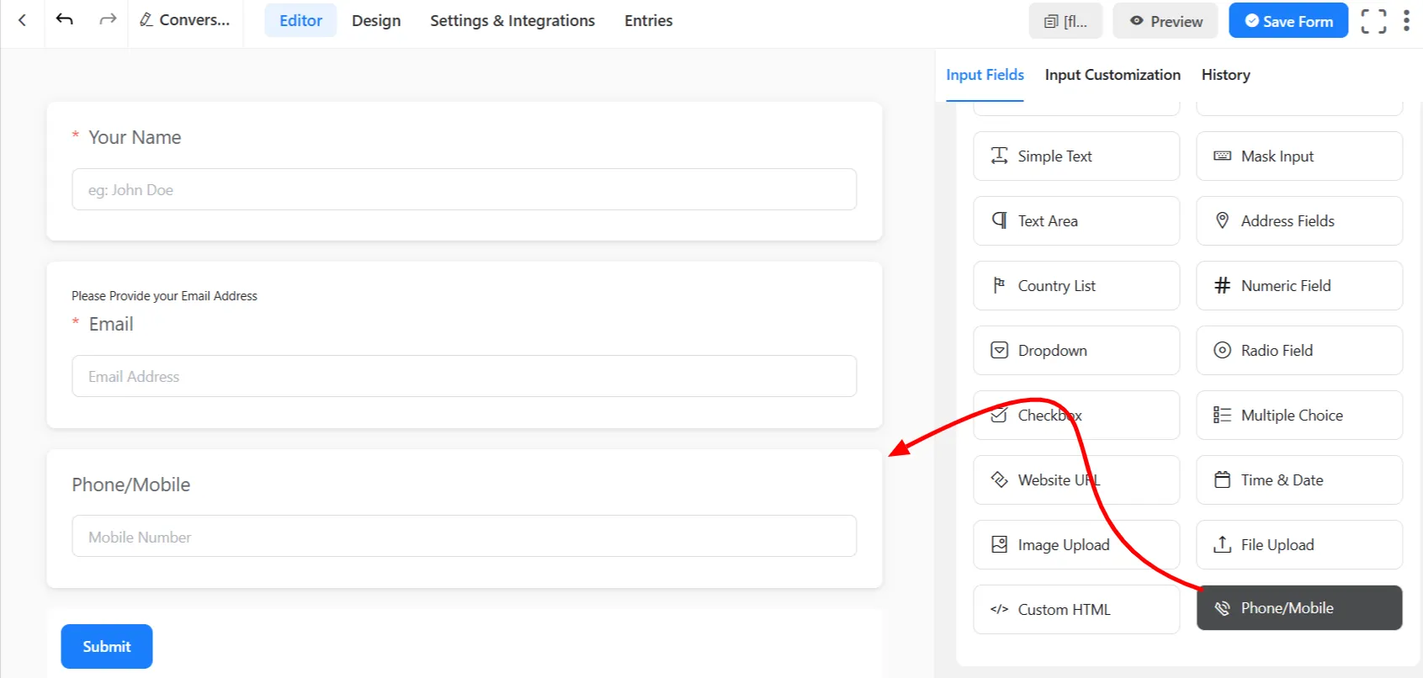Switch to the Design tab
The height and width of the screenshot is (678, 1423).
[376, 21]
